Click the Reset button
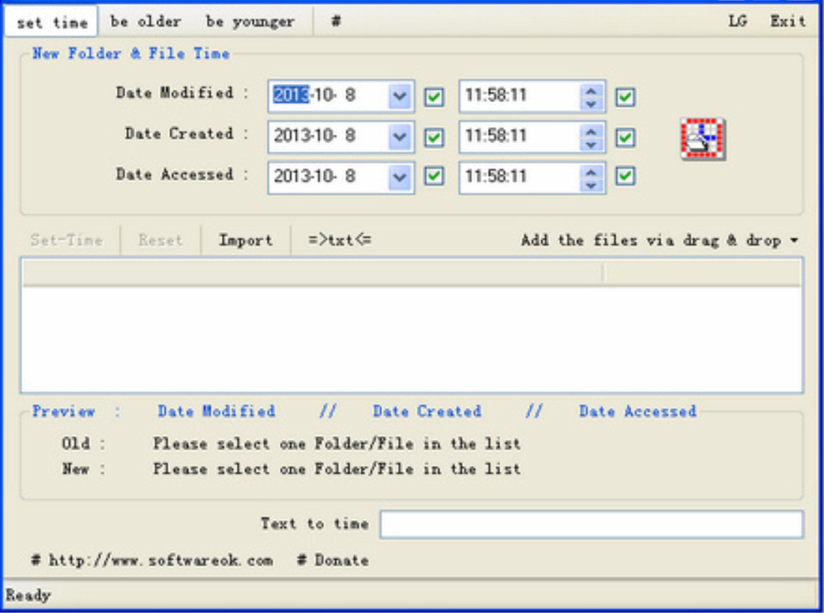The image size is (824, 613). pyautogui.click(x=160, y=241)
